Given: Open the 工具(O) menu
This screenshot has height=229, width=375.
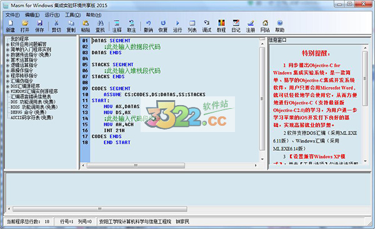Looking at the screenshot, I should (x=73, y=15).
